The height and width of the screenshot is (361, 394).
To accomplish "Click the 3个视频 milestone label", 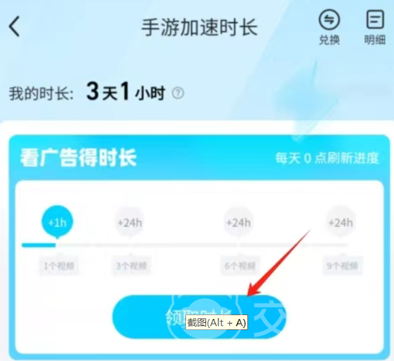I will [x=131, y=266].
